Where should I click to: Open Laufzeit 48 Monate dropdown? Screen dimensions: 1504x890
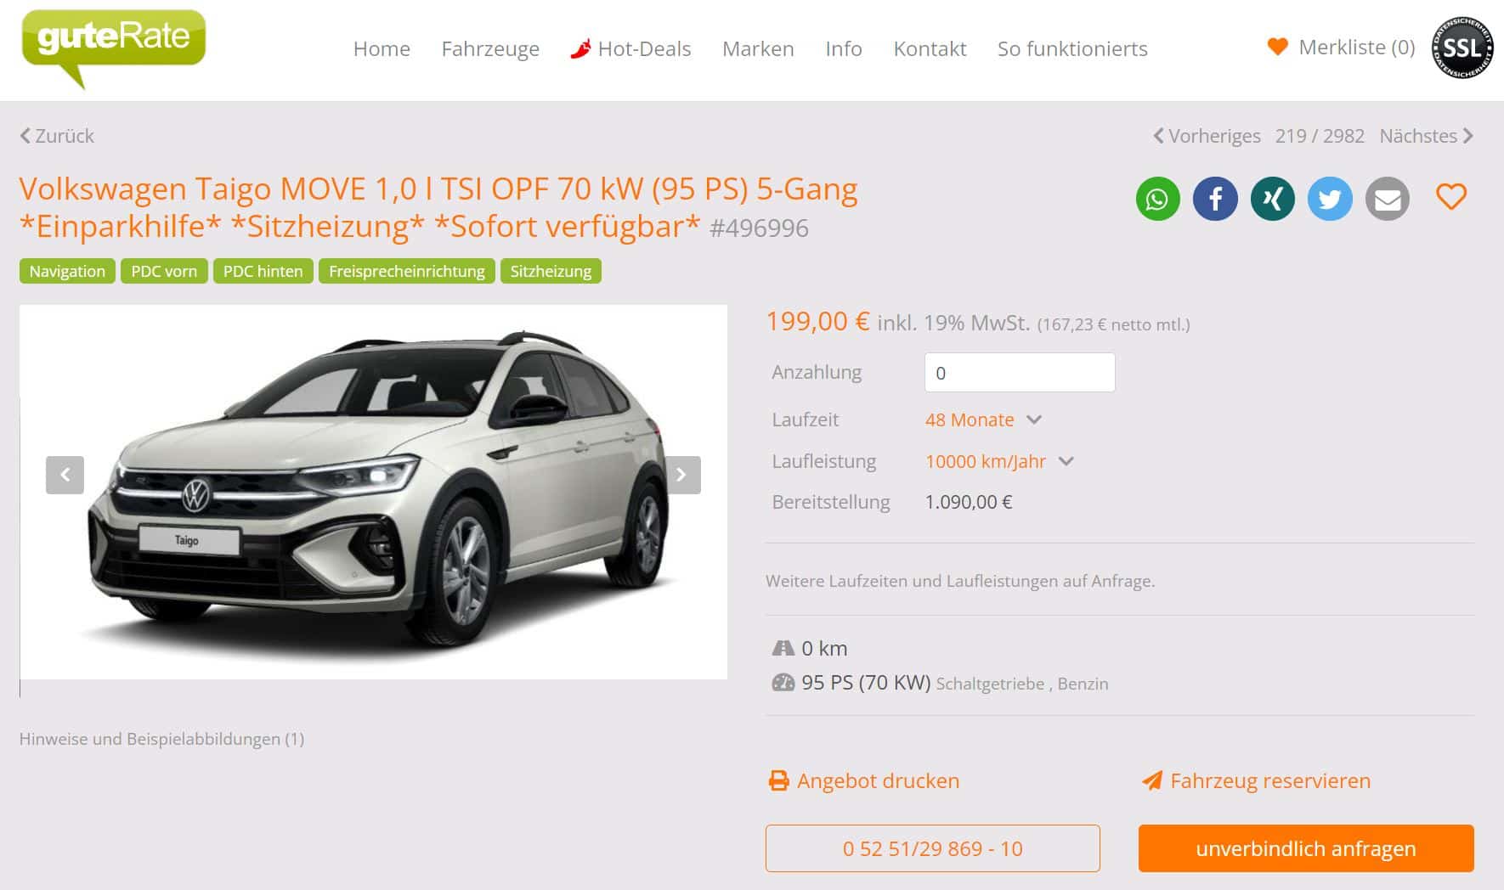983,420
